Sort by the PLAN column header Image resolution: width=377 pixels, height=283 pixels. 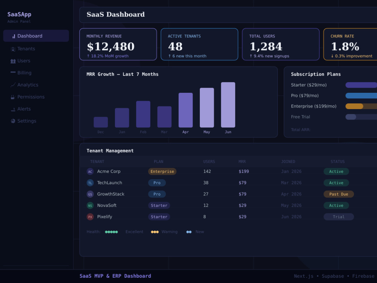click(158, 162)
